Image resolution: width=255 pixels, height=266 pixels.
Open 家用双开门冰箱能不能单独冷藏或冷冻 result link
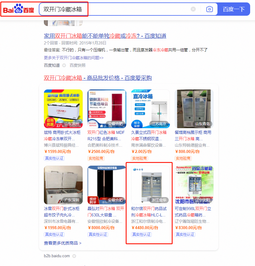[105, 36]
